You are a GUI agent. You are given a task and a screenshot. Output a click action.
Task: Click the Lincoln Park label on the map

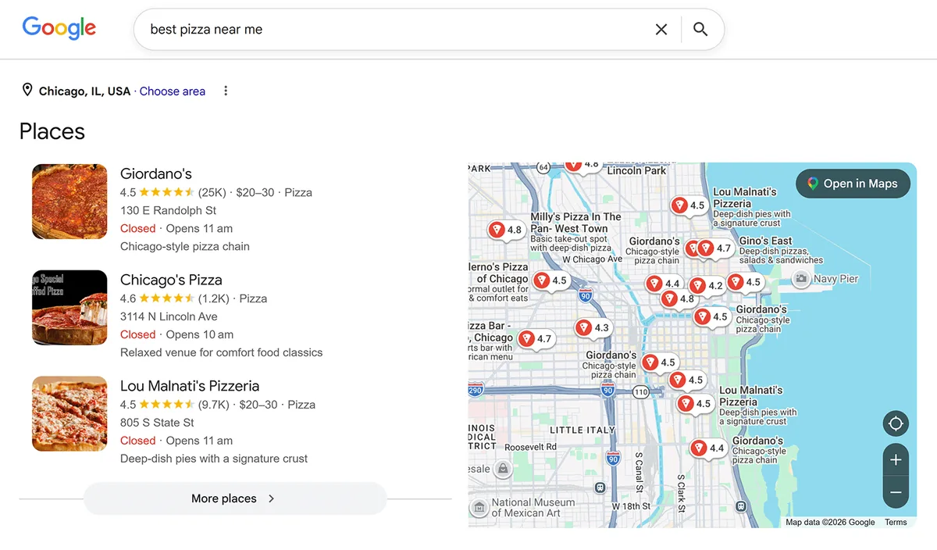click(x=636, y=170)
